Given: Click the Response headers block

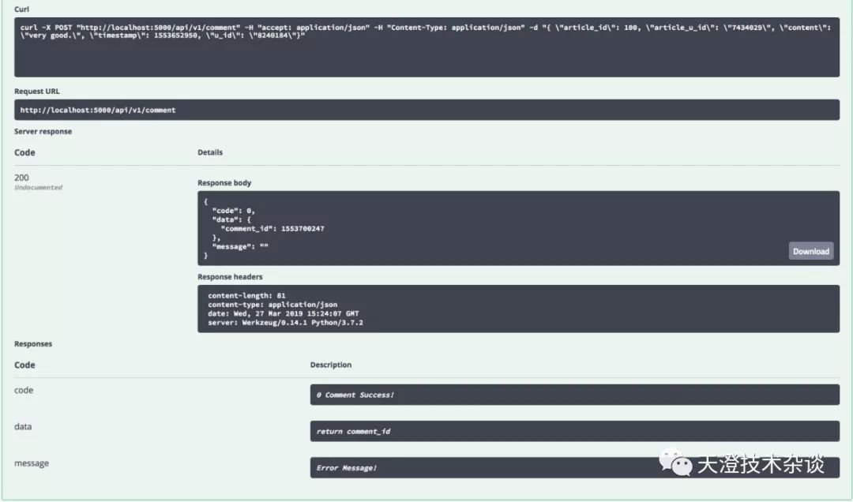Looking at the screenshot, I should (x=518, y=309).
